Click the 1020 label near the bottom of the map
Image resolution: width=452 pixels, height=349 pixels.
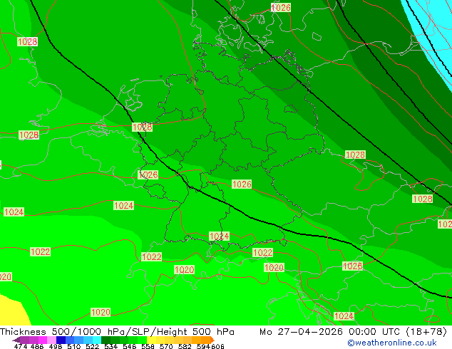(101, 313)
